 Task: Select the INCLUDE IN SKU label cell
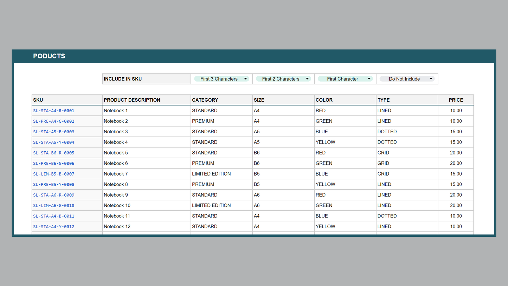(123, 79)
